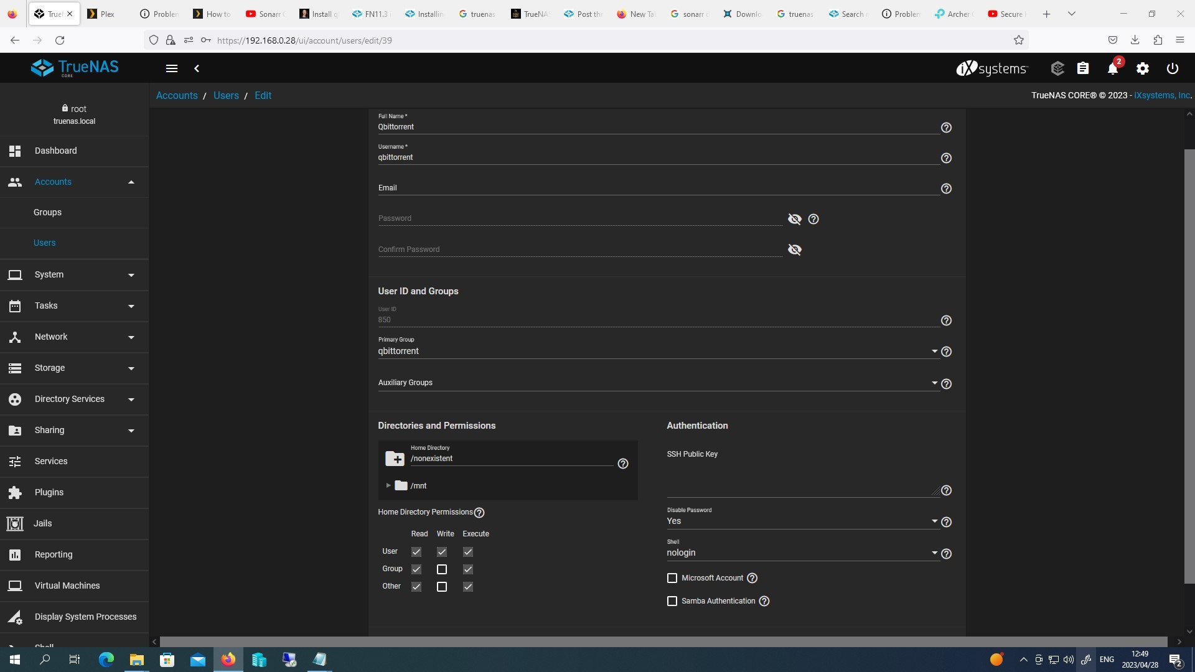Click the TrueCommand layered status icon
This screenshot has width=1195, height=672.
pos(1057,68)
